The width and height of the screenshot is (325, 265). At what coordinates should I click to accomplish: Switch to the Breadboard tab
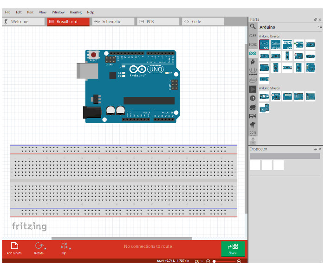point(68,21)
